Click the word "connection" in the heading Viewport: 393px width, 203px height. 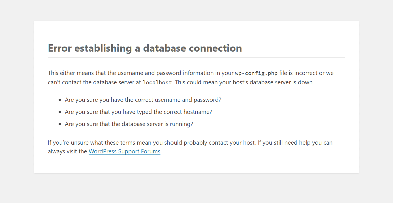click(x=215, y=48)
